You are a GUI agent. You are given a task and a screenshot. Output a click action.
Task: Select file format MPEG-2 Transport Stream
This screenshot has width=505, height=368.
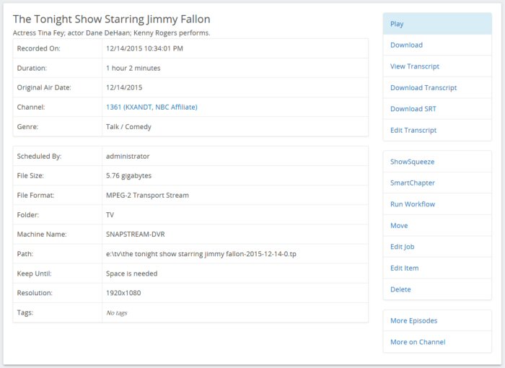(x=147, y=196)
